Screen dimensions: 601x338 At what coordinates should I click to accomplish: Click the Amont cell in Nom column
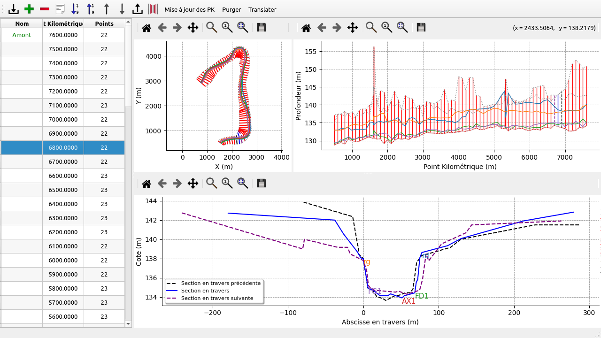(22, 35)
